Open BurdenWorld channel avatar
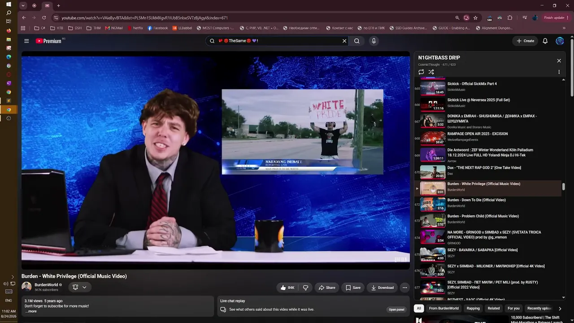 tap(26, 287)
